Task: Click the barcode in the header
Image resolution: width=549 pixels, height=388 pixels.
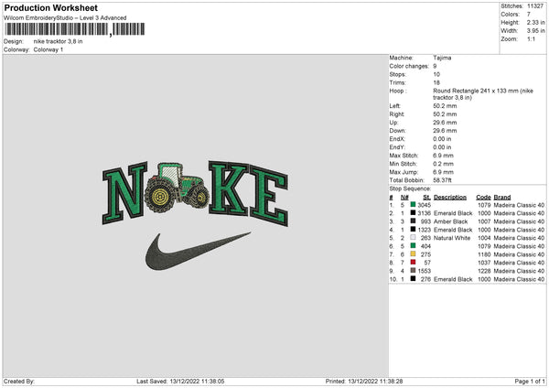Action: (x=75, y=29)
